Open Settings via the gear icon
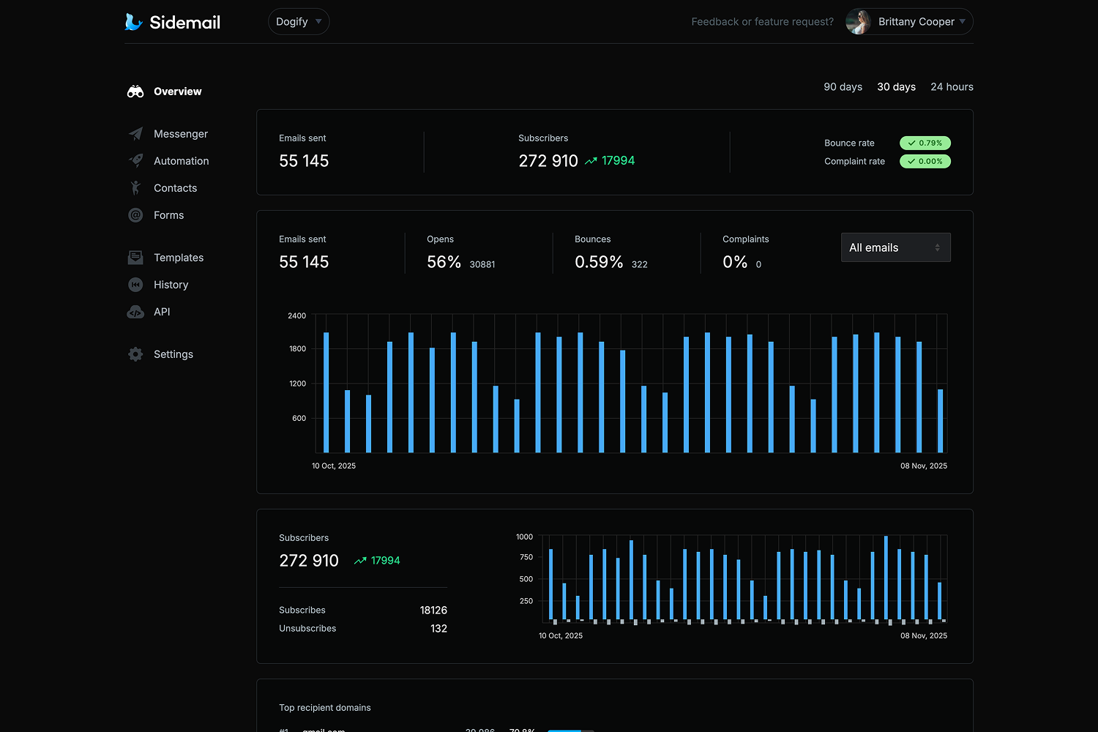Screen dimensions: 1098x732 pyautogui.click(x=135, y=354)
